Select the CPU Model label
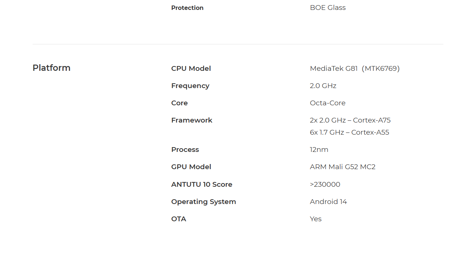Screen dimensions: 450x255 tap(191, 69)
